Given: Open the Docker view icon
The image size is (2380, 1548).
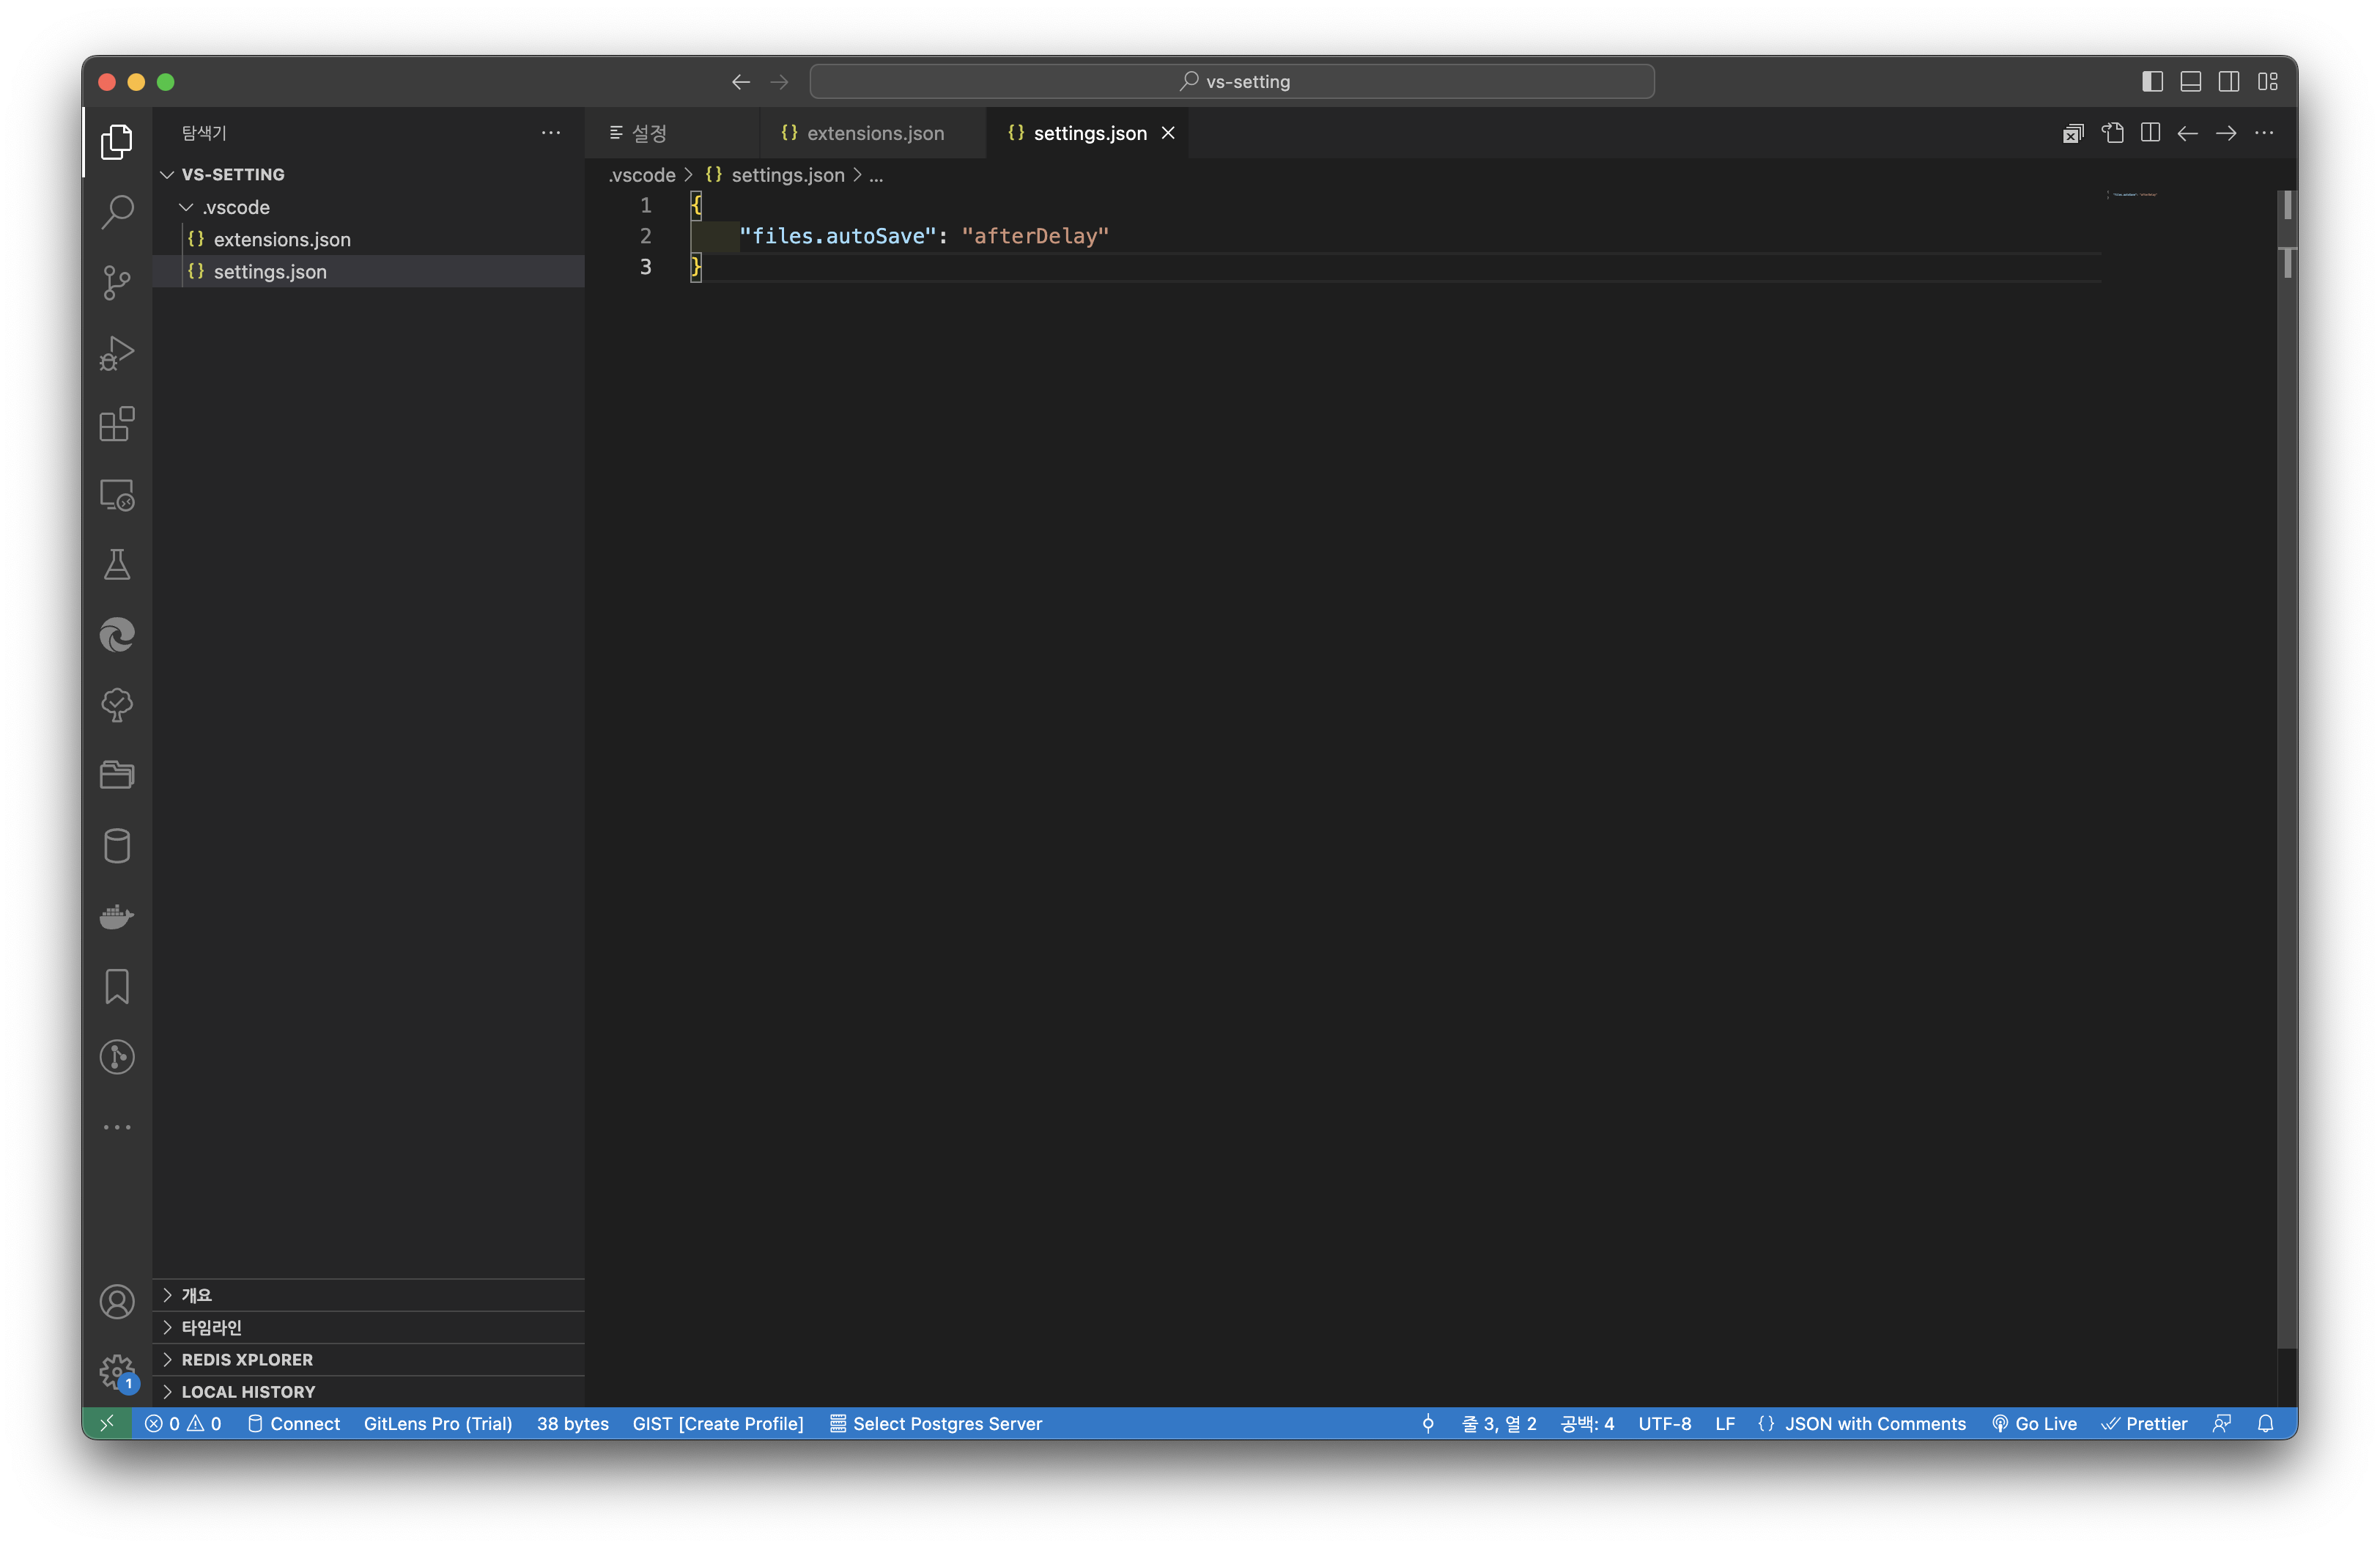Looking at the screenshot, I should click(117, 916).
